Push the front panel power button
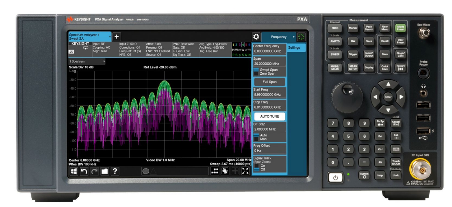452x207 pixels. click(335, 178)
